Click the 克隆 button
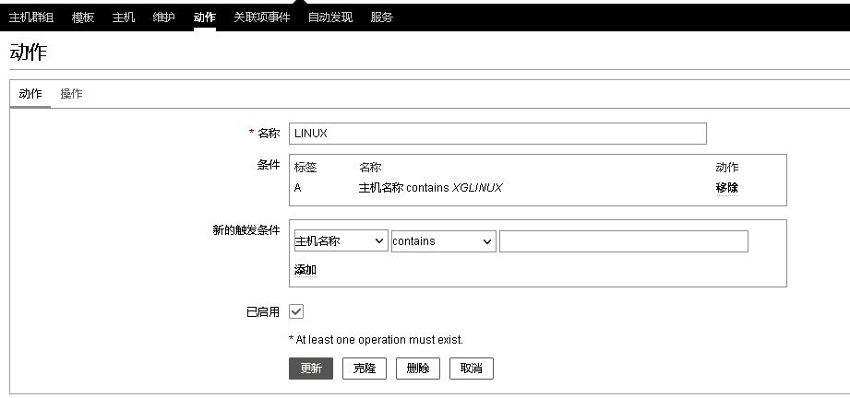 (x=365, y=369)
